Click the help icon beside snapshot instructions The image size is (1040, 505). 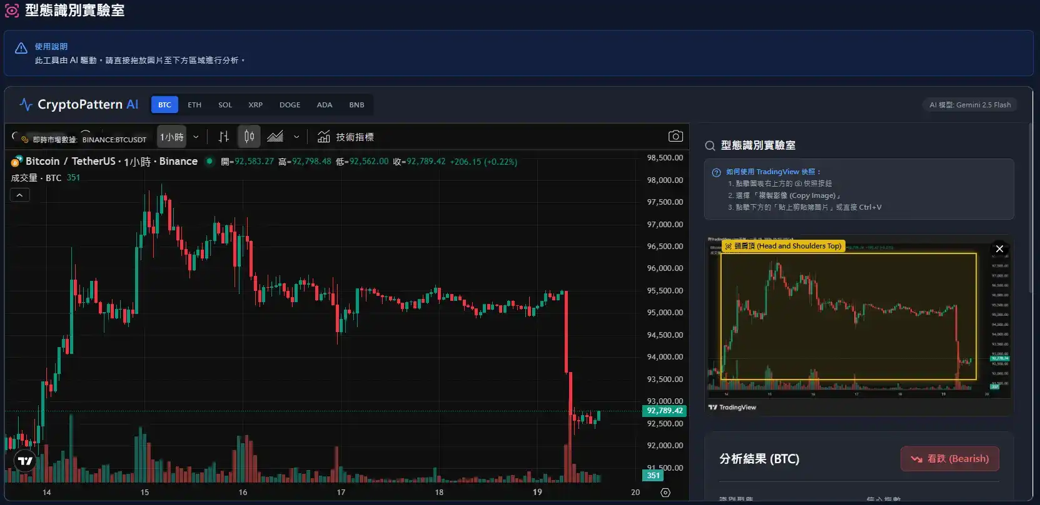point(717,172)
